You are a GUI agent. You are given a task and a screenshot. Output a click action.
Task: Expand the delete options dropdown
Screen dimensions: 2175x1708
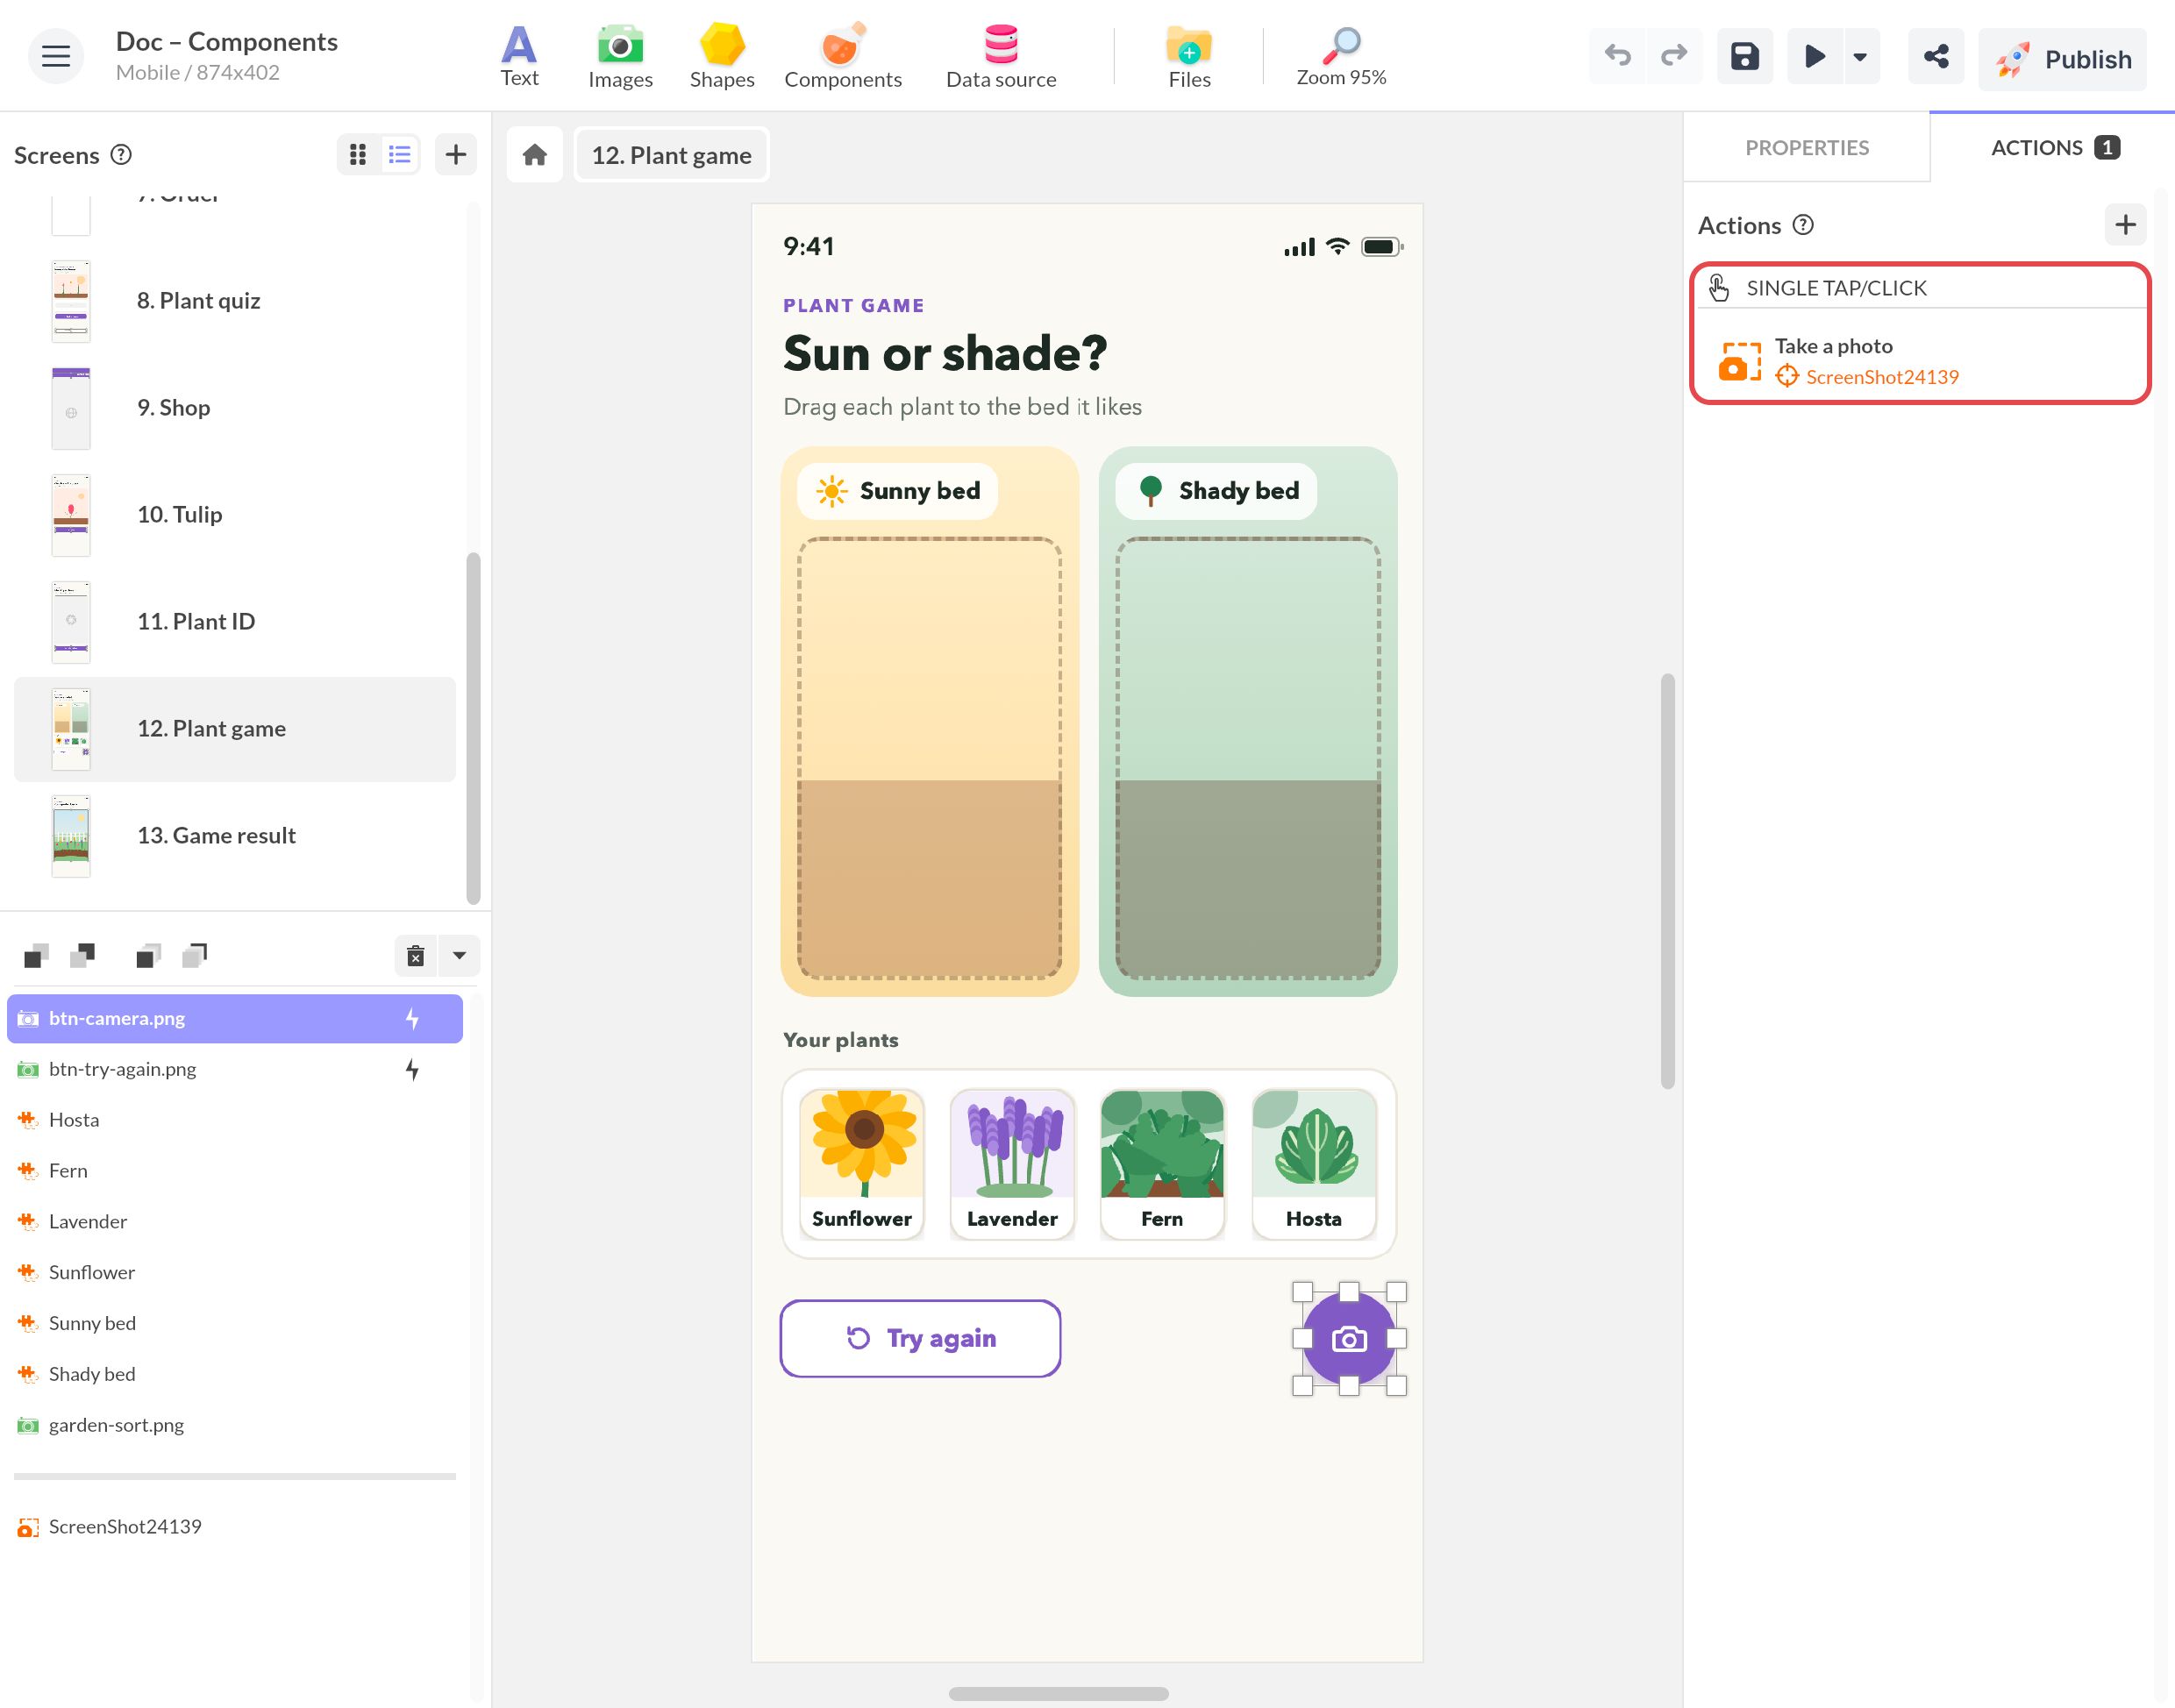(459, 956)
